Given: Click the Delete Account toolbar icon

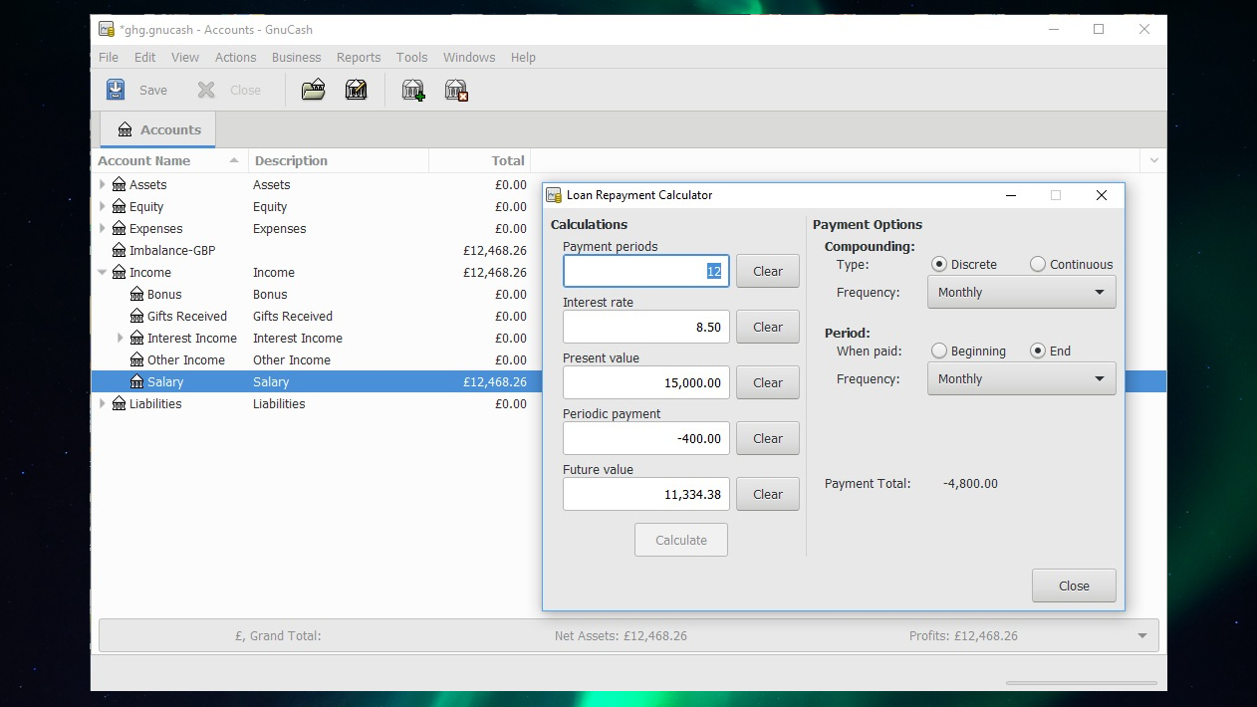Looking at the screenshot, I should tap(456, 90).
